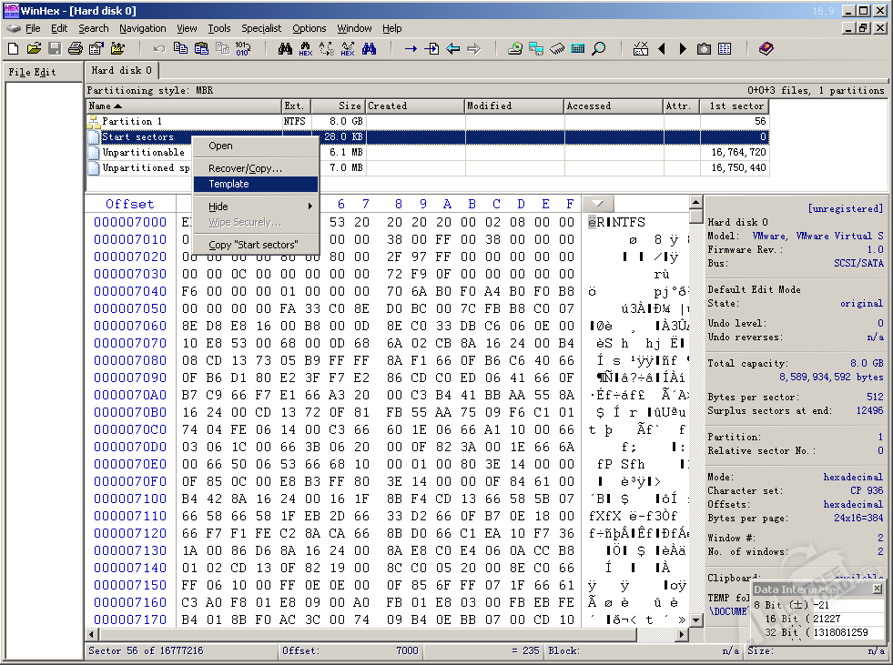Click the Open RAM chip icon
Image resolution: width=893 pixels, height=665 pixels.
(x=557, y=48)
